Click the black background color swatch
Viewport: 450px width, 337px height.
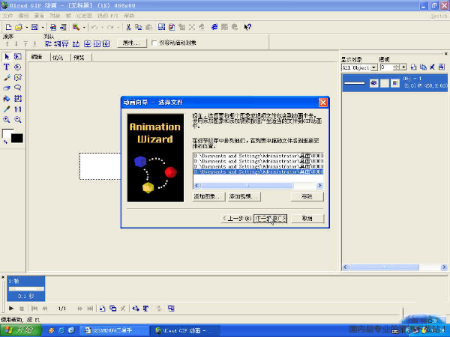tap(16, 138)
